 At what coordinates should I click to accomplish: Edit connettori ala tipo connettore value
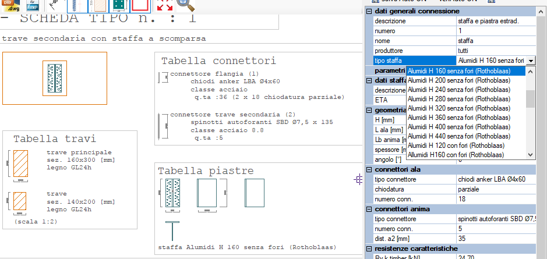pos(496,179)
